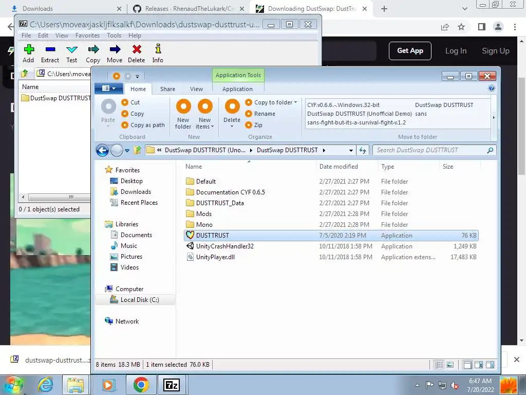This screenshot has height=395, width=526.
Task: Click the browser share page icon
Action: point(445,27)
